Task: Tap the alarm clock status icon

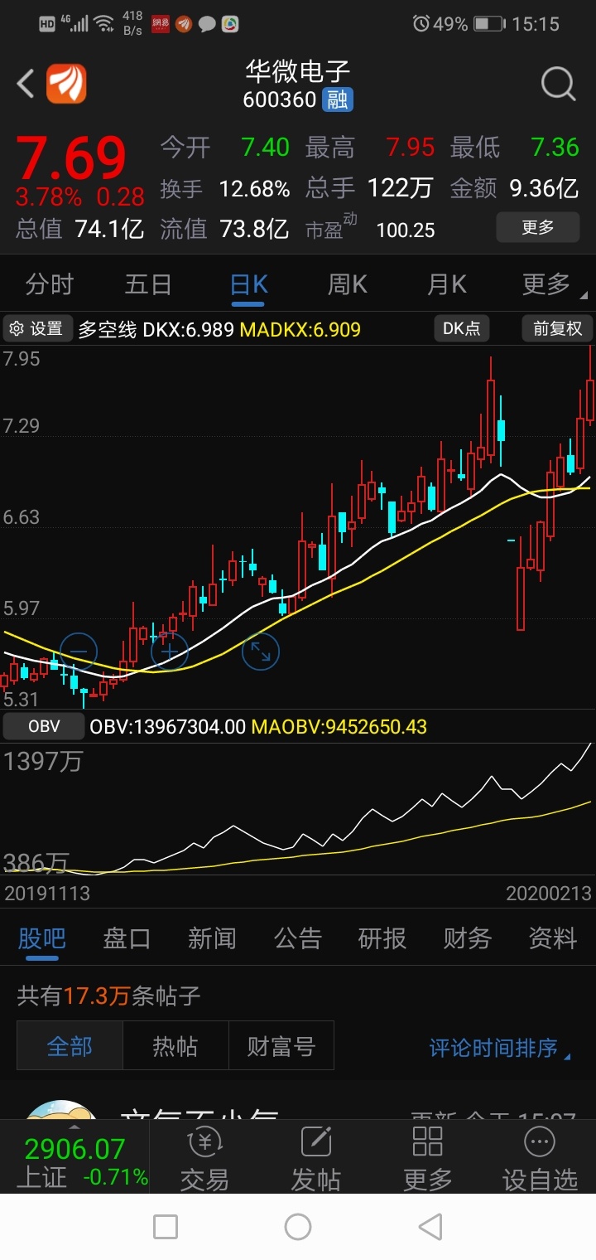Action: tap(421, 24)
